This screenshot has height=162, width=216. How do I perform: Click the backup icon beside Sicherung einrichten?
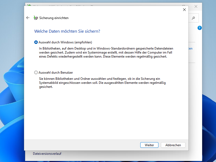(36, 18)
